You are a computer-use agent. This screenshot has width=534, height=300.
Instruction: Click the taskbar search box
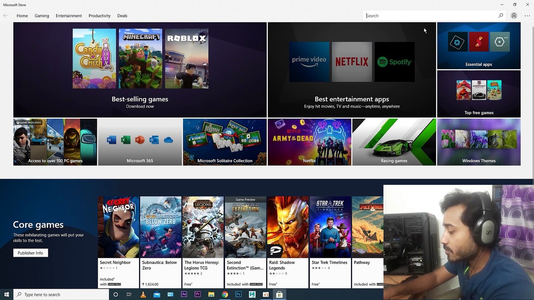pos(61,295)
